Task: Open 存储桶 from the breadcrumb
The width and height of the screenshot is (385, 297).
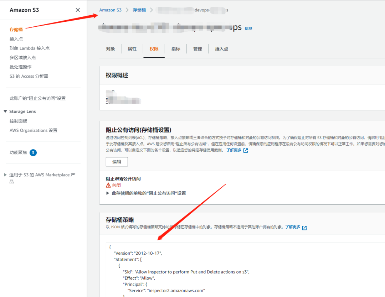Action: (x=139, y=10)
